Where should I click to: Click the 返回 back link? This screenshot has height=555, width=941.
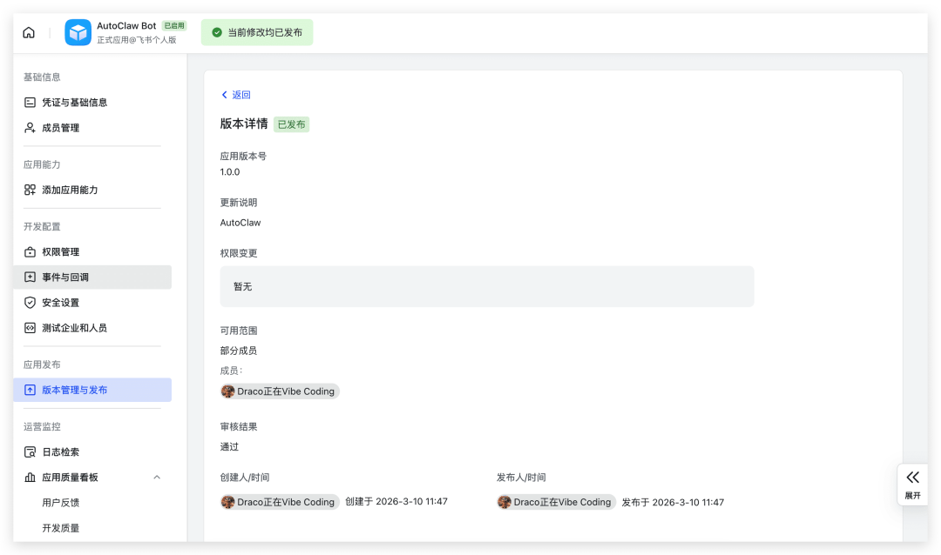pos(234,95)
